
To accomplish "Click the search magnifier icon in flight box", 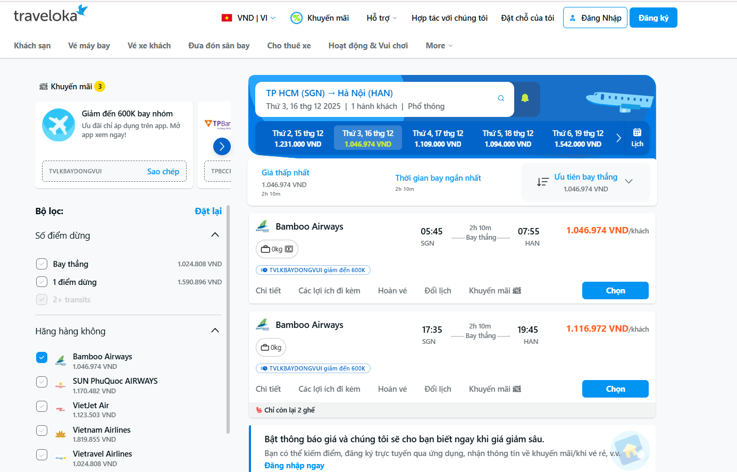I will [501, 98].
